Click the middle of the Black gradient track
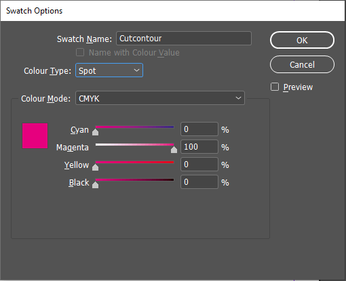The height and width of the screenshot is (281, 346). 134,180
